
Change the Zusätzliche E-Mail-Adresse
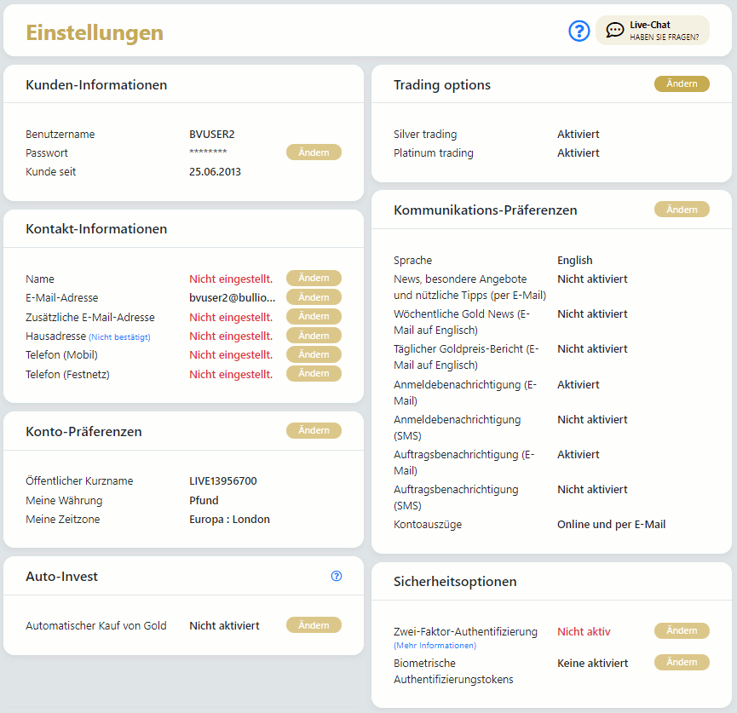click(x=314, y=317)
